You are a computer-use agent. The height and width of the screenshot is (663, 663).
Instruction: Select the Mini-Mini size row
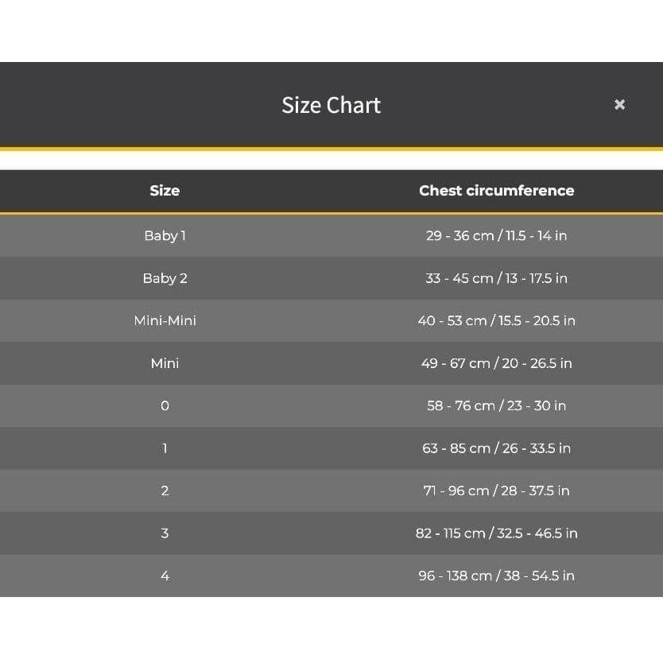coord(331,320)
